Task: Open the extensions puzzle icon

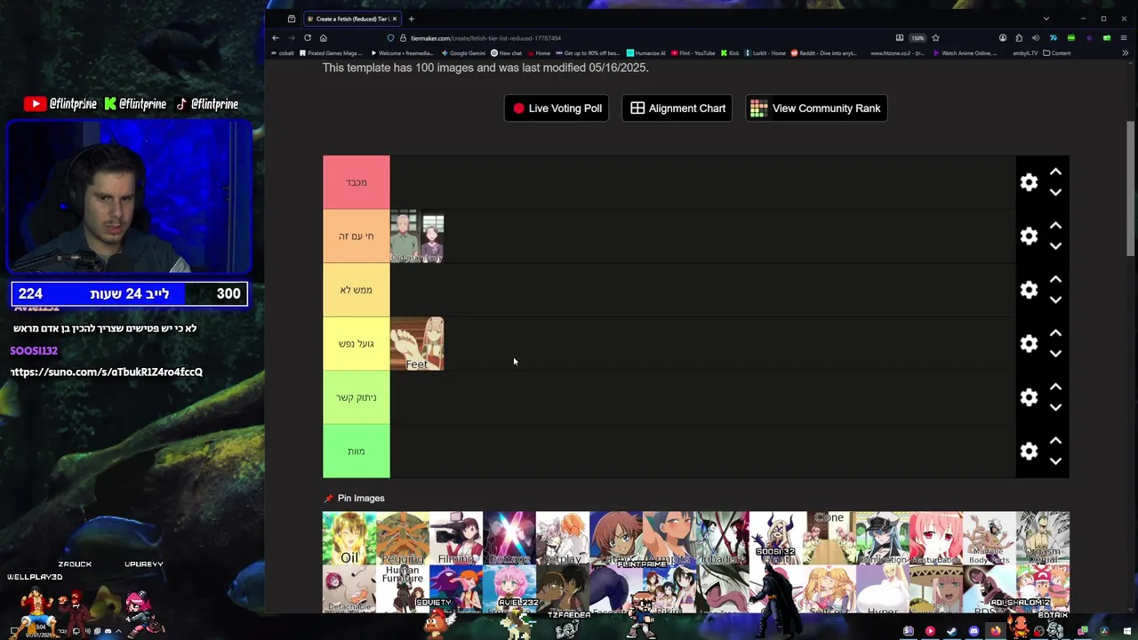Action: click(1019, 38)
